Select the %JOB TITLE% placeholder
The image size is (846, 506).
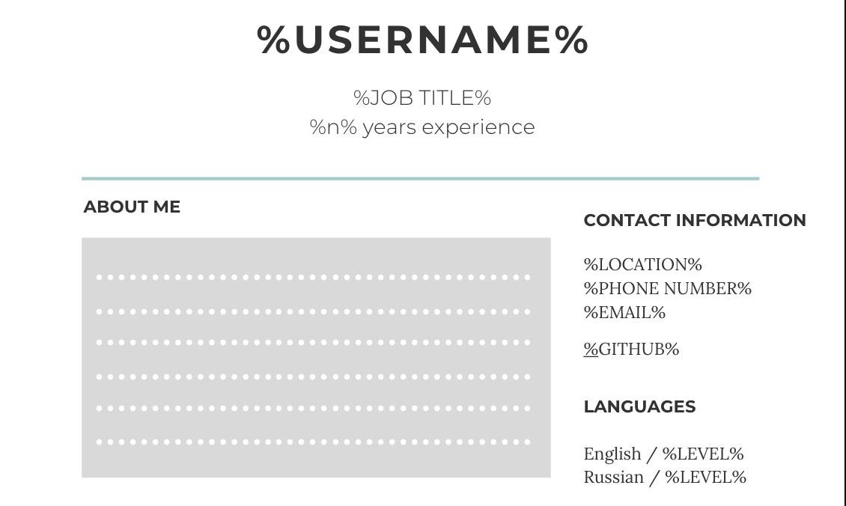[422, 98]
